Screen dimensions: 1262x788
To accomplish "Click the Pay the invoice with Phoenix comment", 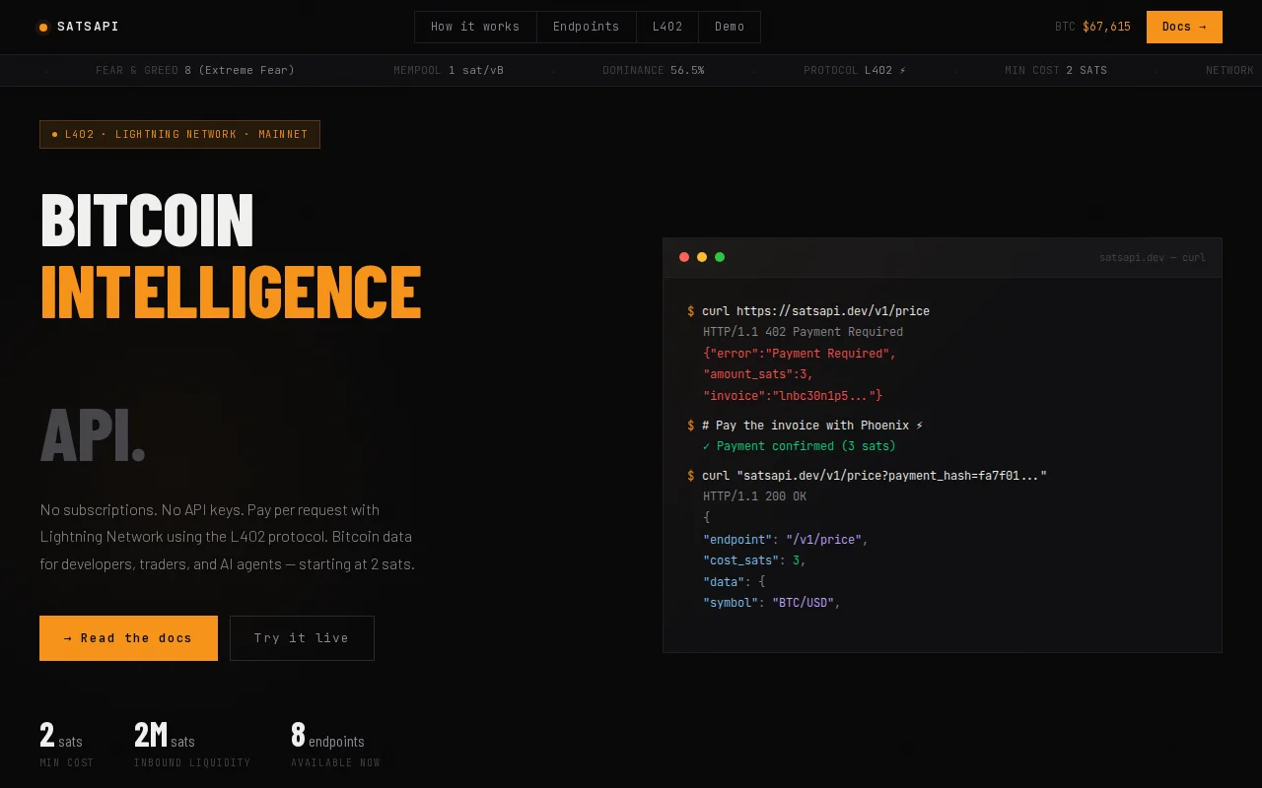I will [806, 426].
